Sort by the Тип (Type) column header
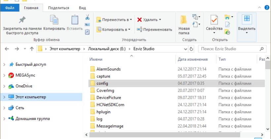 pyautogui.click(x=222, y=59)
